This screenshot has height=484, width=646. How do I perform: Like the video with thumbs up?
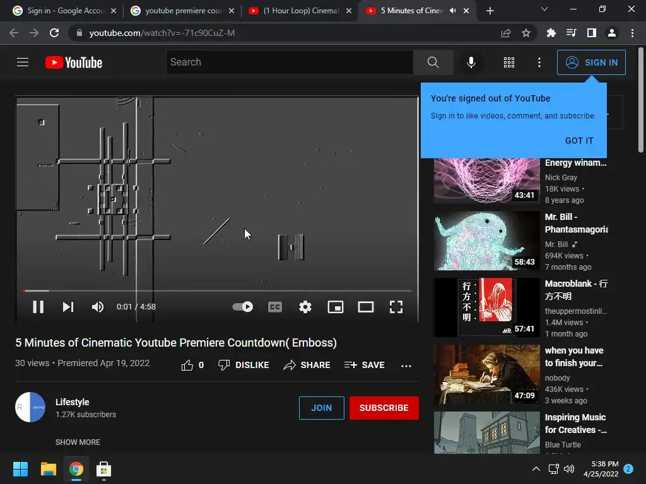[187, 365]
